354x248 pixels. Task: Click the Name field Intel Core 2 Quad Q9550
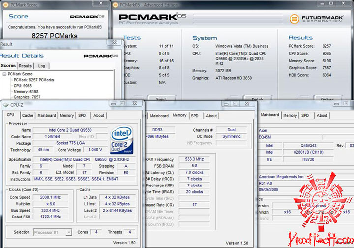[x=70, y=130]
